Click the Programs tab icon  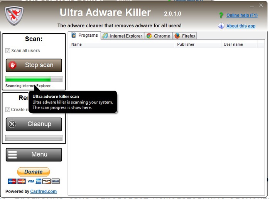(x=74, y=35)
